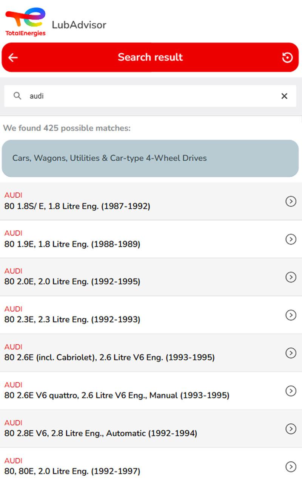Select Cars, Wagons, Utilities & Car-type 4-Wheel Drives category
Image resolution: width=302 pixels, height=484 pixels.
(150, 158)
